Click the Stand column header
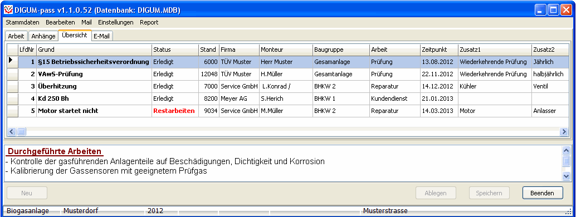The height and width of the screenshot is (217, 576). (x=209, y=50)
